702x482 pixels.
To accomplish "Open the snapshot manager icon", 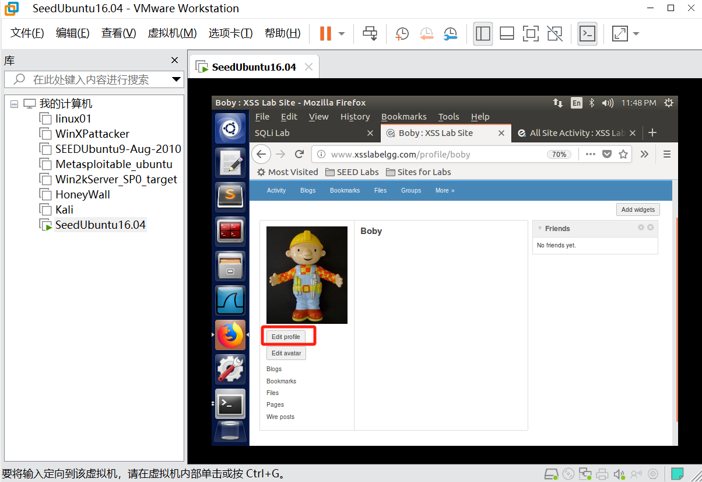I will (450, 33).
